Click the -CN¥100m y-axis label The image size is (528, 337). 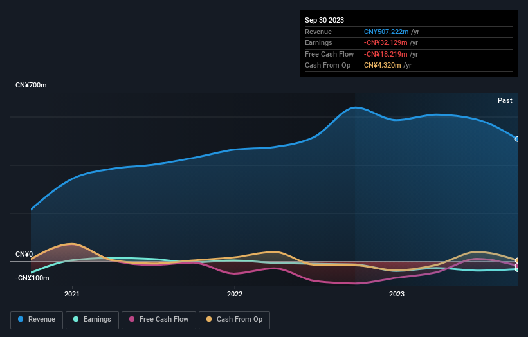point(32,278)
